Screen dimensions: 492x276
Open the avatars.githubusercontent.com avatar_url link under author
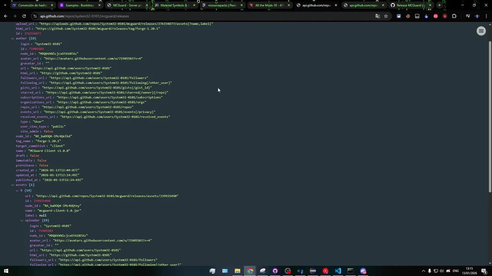point(93,59)
